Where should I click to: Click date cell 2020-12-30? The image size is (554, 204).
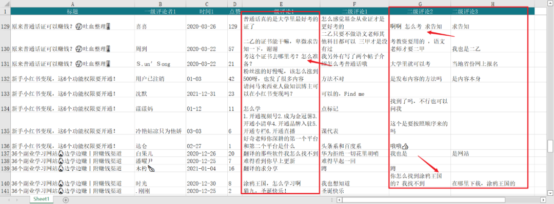pos(206,179)
